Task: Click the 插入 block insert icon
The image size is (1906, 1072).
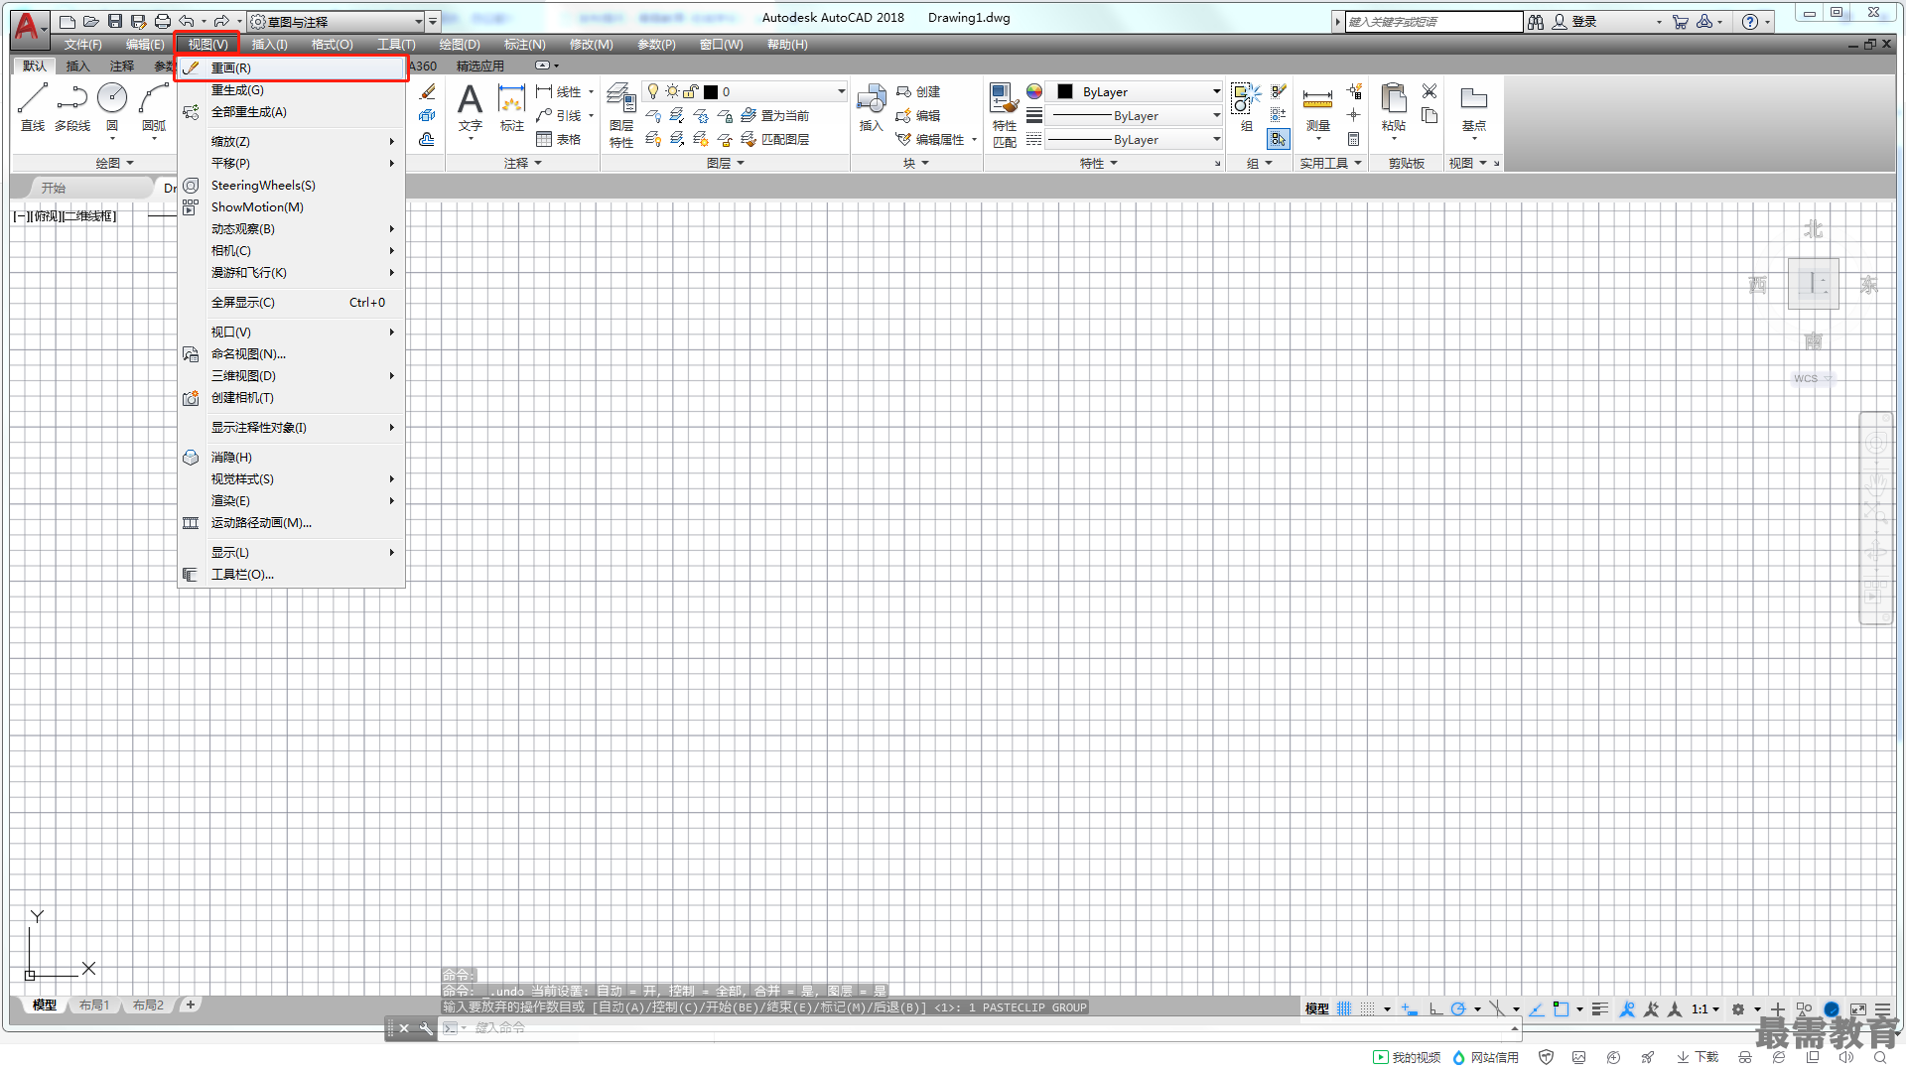Action: click(x=871, y=107)
